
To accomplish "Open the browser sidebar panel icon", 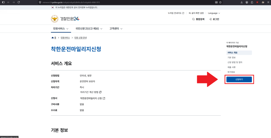I will [3, 2].
